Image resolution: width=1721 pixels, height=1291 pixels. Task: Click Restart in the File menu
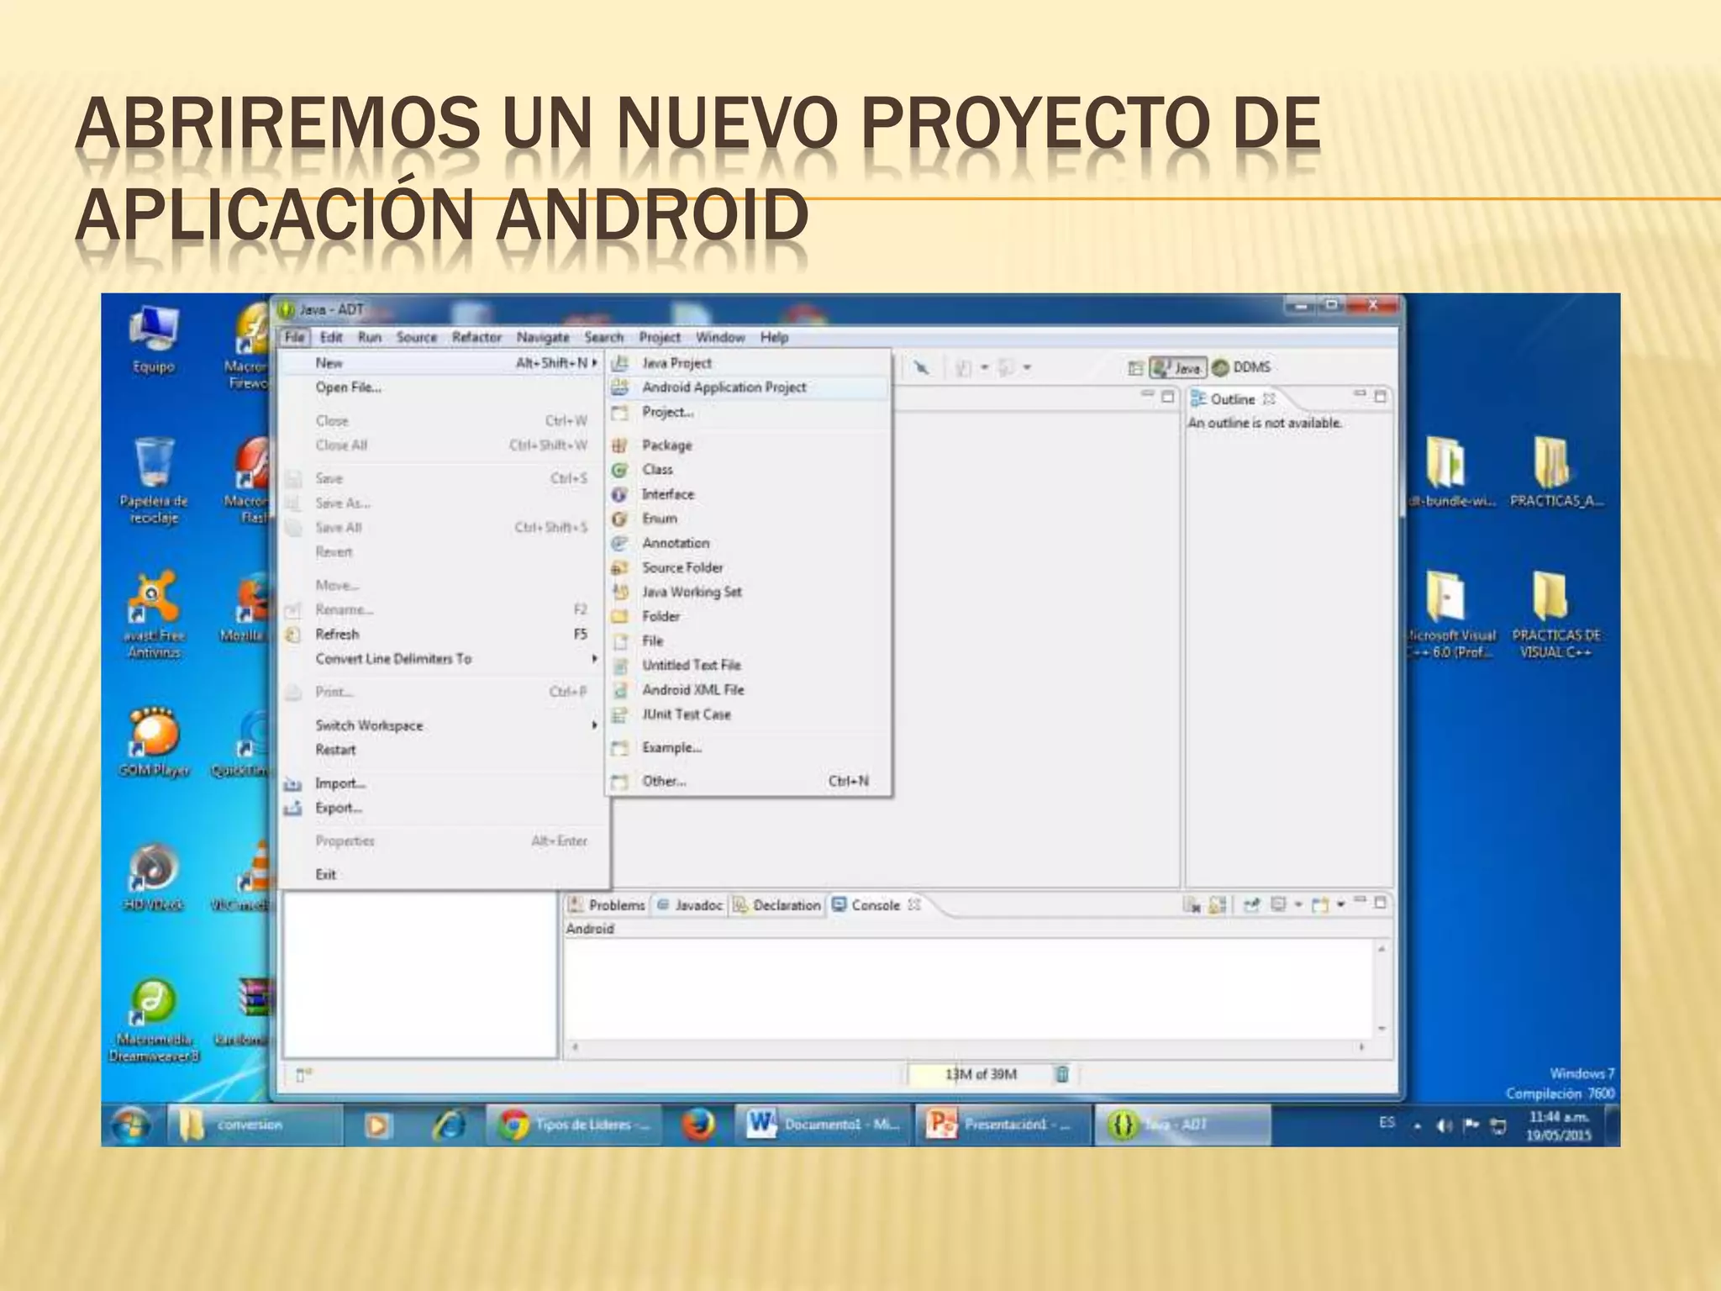click(442, 750)
